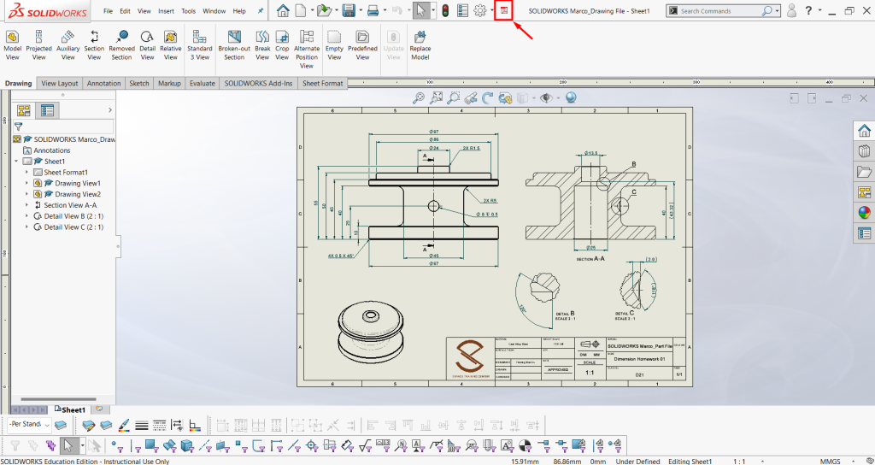Click the FeatureManager filter field
The image size is (875, 465).
coord(63,127)
